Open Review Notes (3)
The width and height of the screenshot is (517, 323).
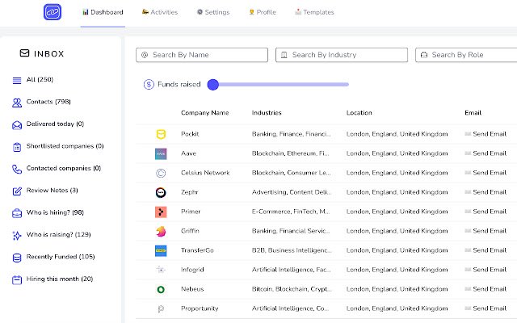pyautogui.click(x=52, y=191)
